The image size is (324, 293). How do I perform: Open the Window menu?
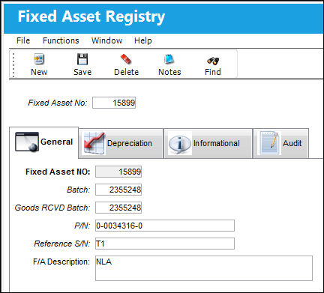(106, 40)
